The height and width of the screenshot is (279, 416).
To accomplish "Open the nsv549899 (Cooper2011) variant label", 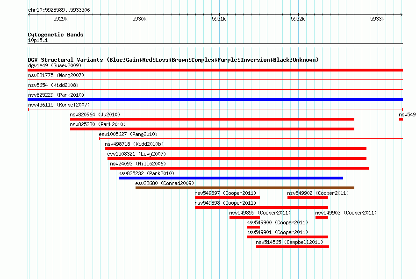I will click(x=260, y=213).
